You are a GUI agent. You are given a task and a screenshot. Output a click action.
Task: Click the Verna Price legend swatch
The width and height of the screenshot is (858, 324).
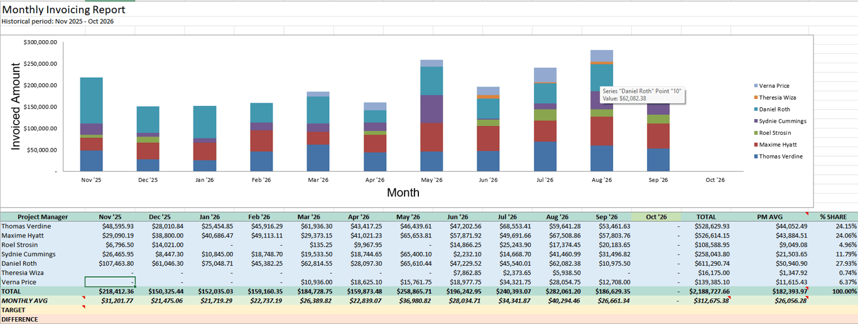[756, 86]
